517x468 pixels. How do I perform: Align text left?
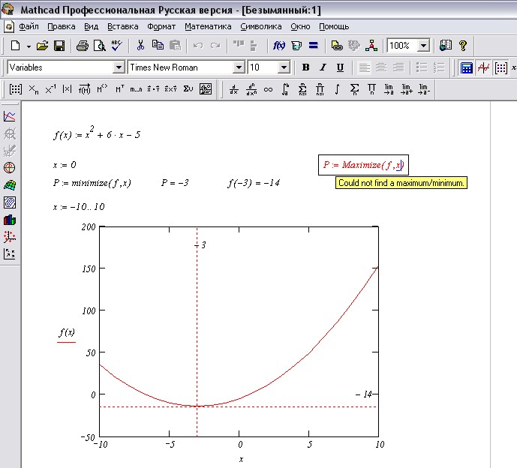point(364,67)
